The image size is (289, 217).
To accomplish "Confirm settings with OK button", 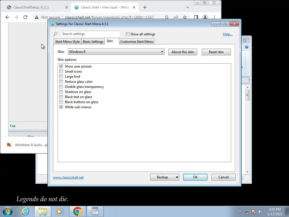I will [195, 177].
